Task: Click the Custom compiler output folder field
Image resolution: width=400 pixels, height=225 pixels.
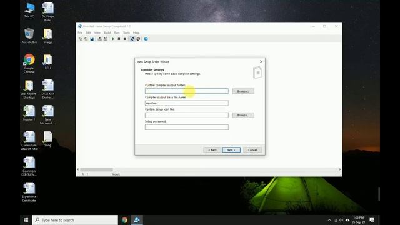Action: click(x=186, y=91)
